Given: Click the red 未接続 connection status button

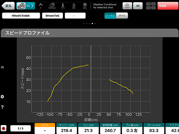Looking at the screenshot, I should coord(168,6).
